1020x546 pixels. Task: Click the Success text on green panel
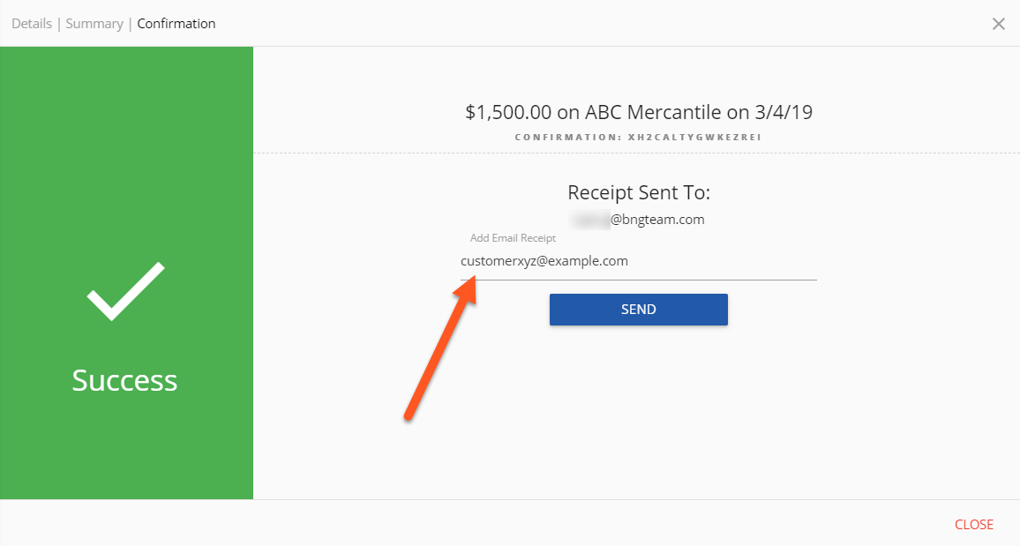click(x=124, y=380)
